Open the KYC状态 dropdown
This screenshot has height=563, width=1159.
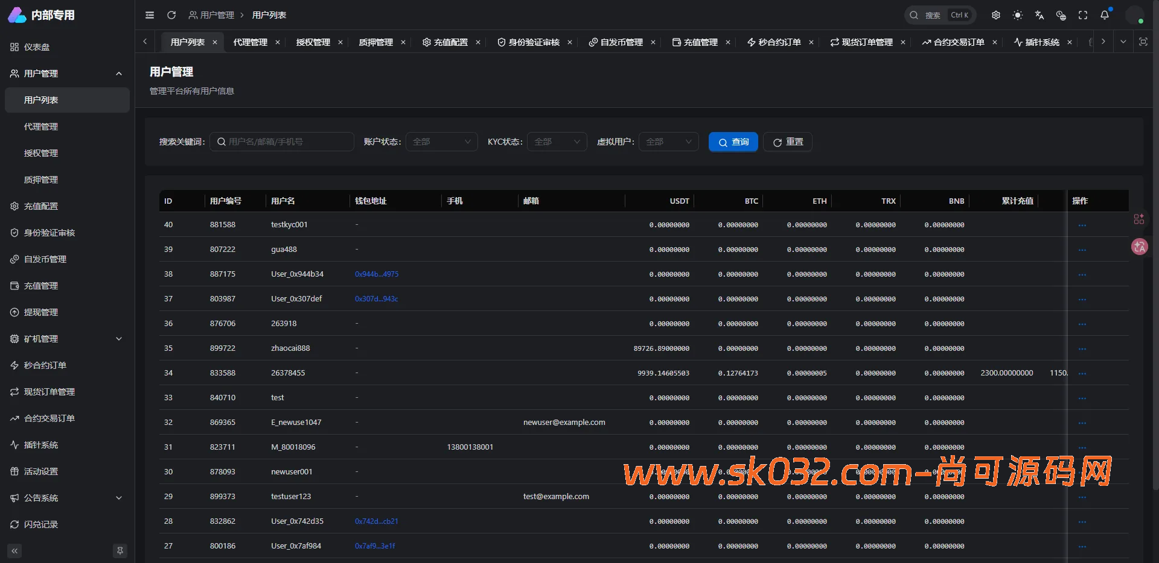click(x=556, y=142)
